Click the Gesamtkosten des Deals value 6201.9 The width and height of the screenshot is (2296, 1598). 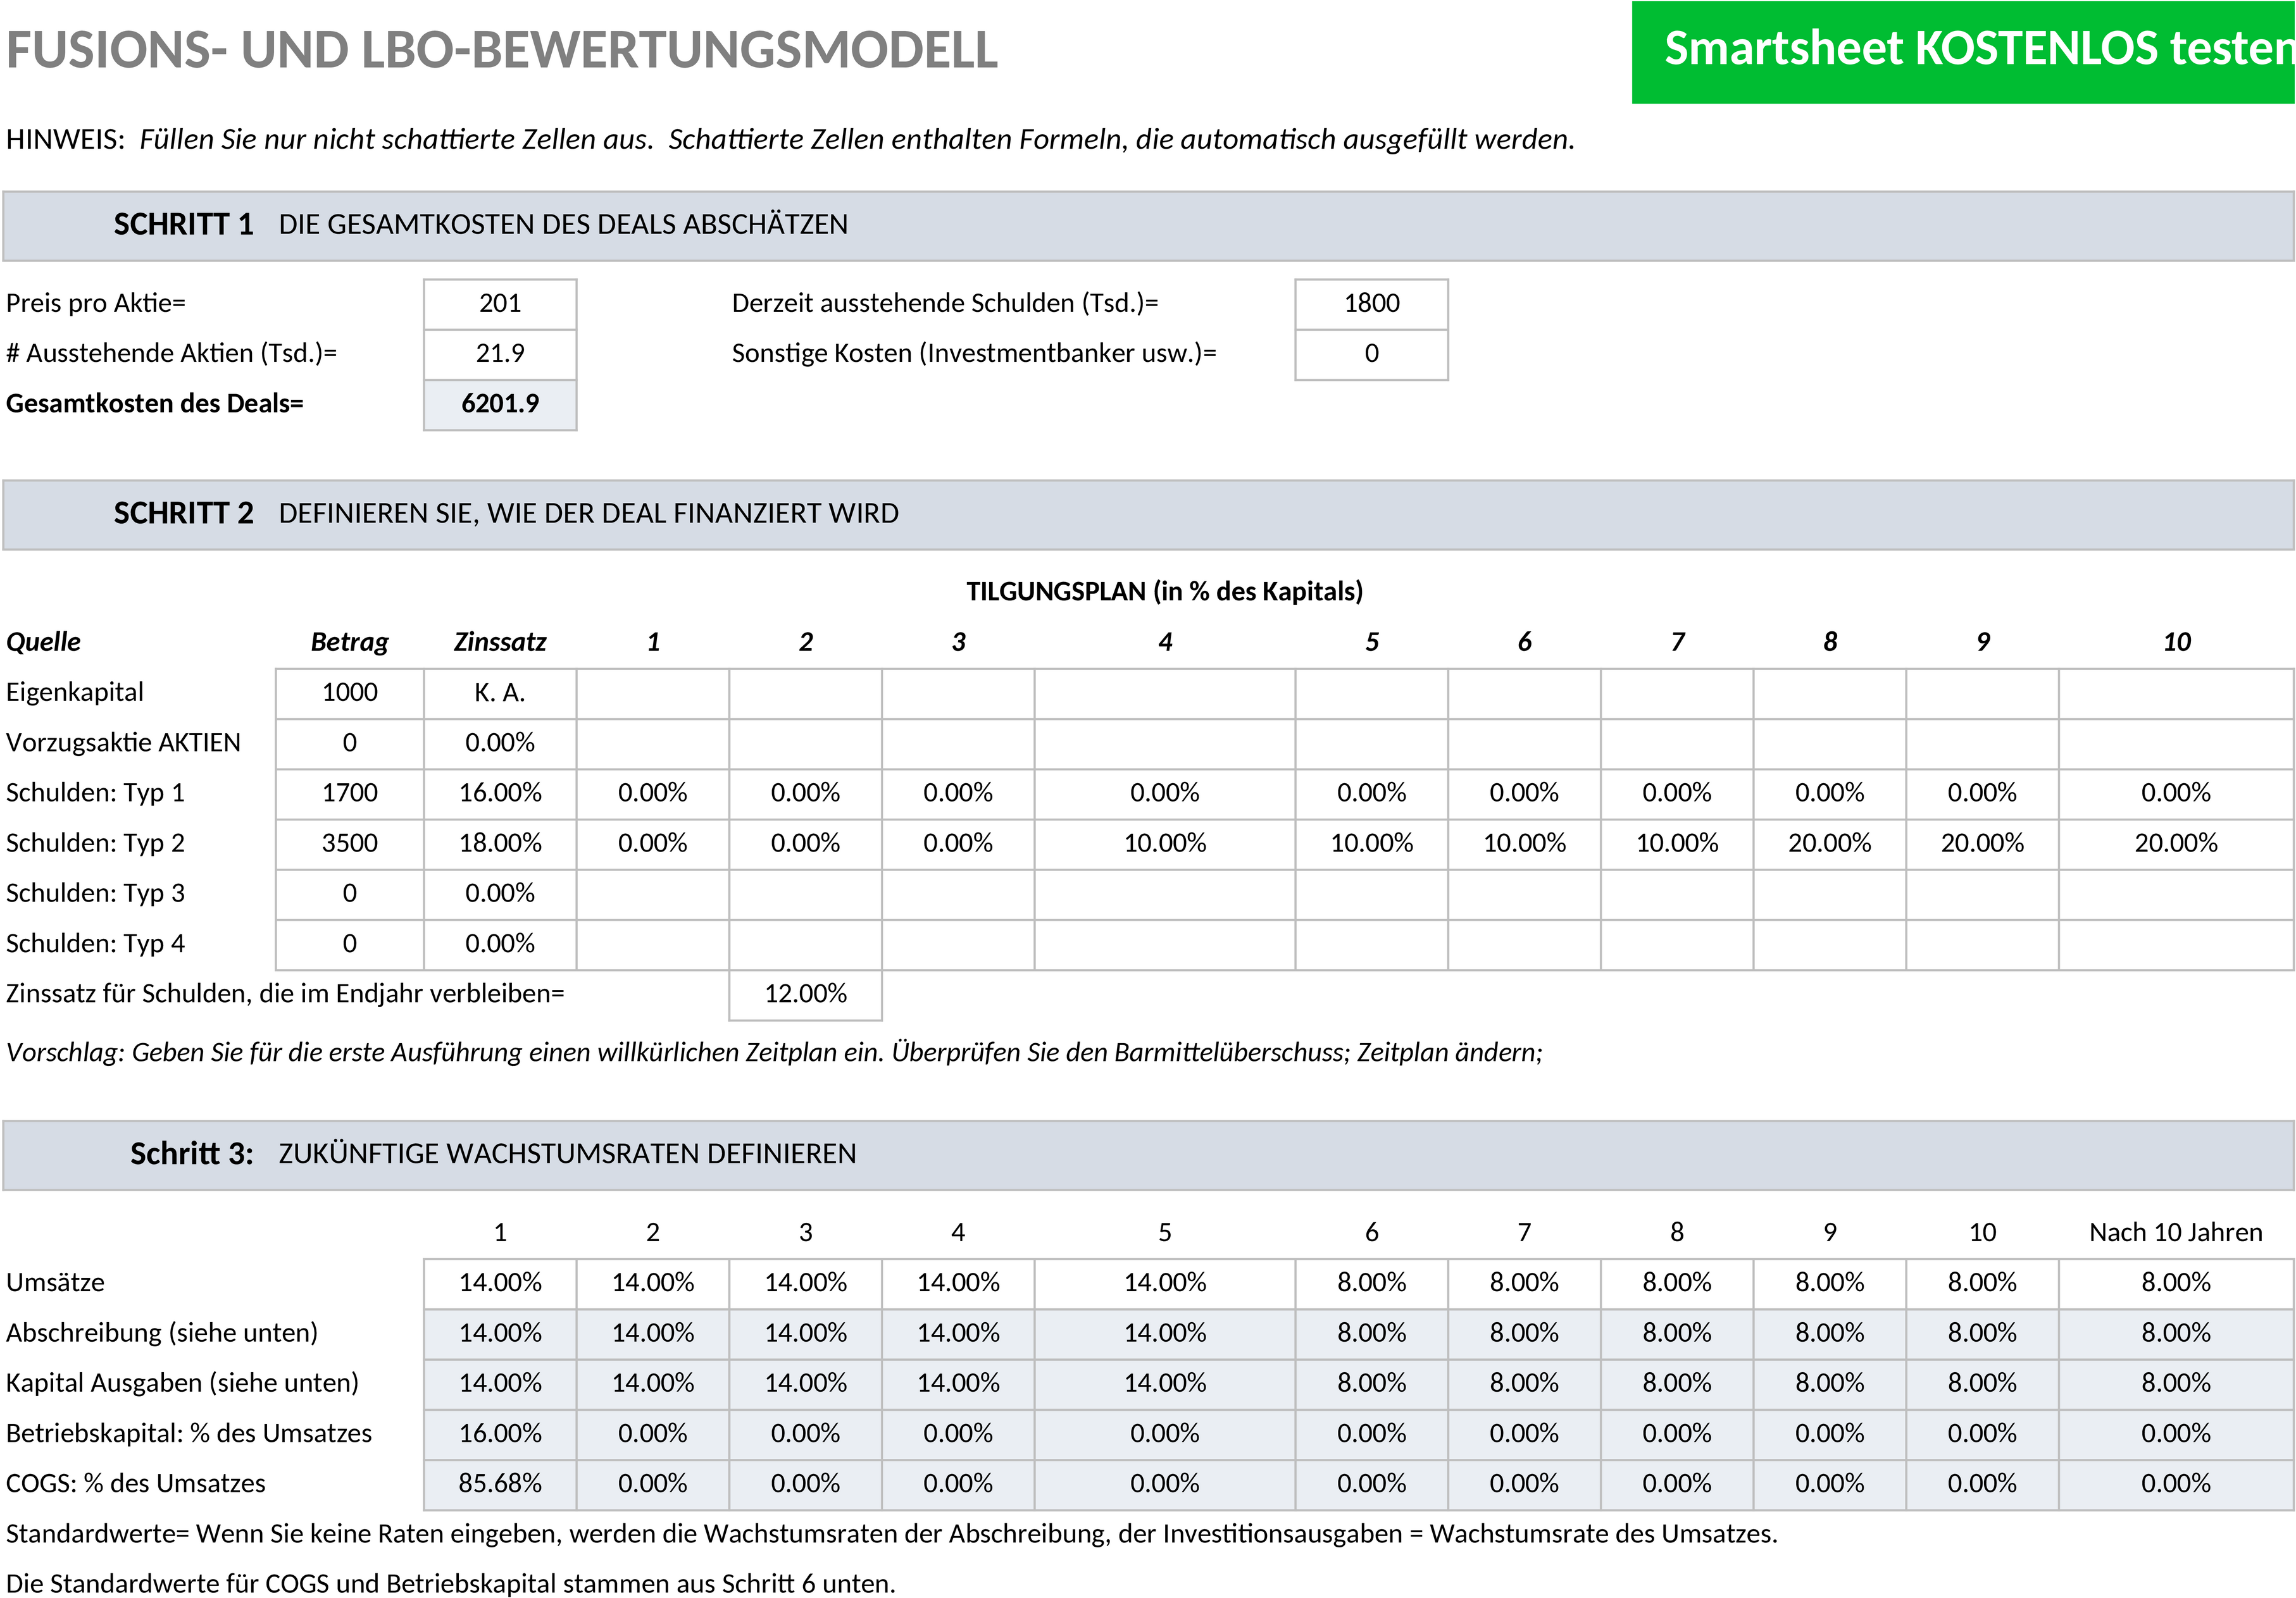tap(500, 405)
